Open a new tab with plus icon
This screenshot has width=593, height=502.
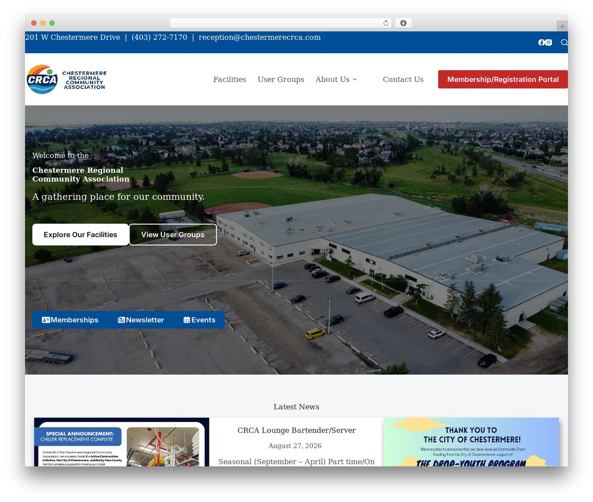pos(562,26)
